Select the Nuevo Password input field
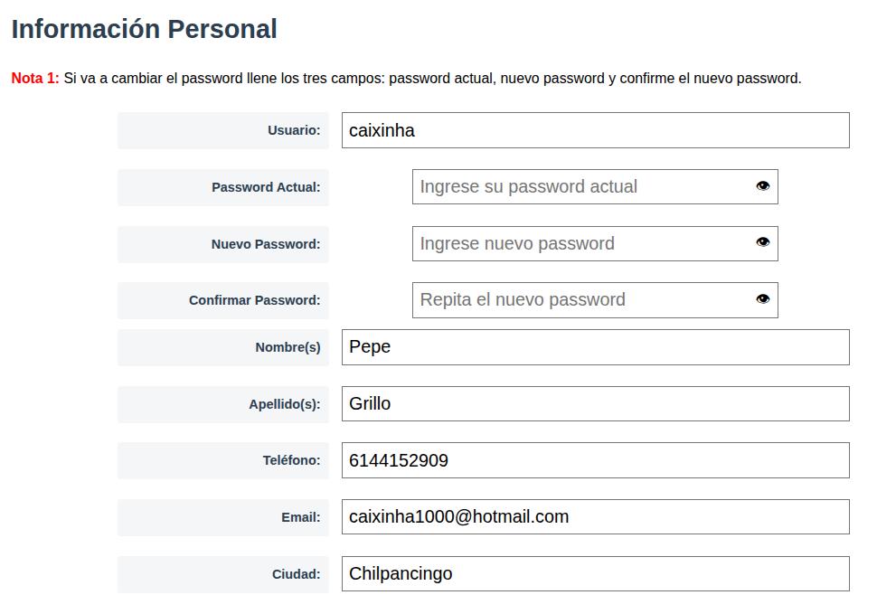The width and height of the screenshot is (877, 595). click(x=595, y=244)
